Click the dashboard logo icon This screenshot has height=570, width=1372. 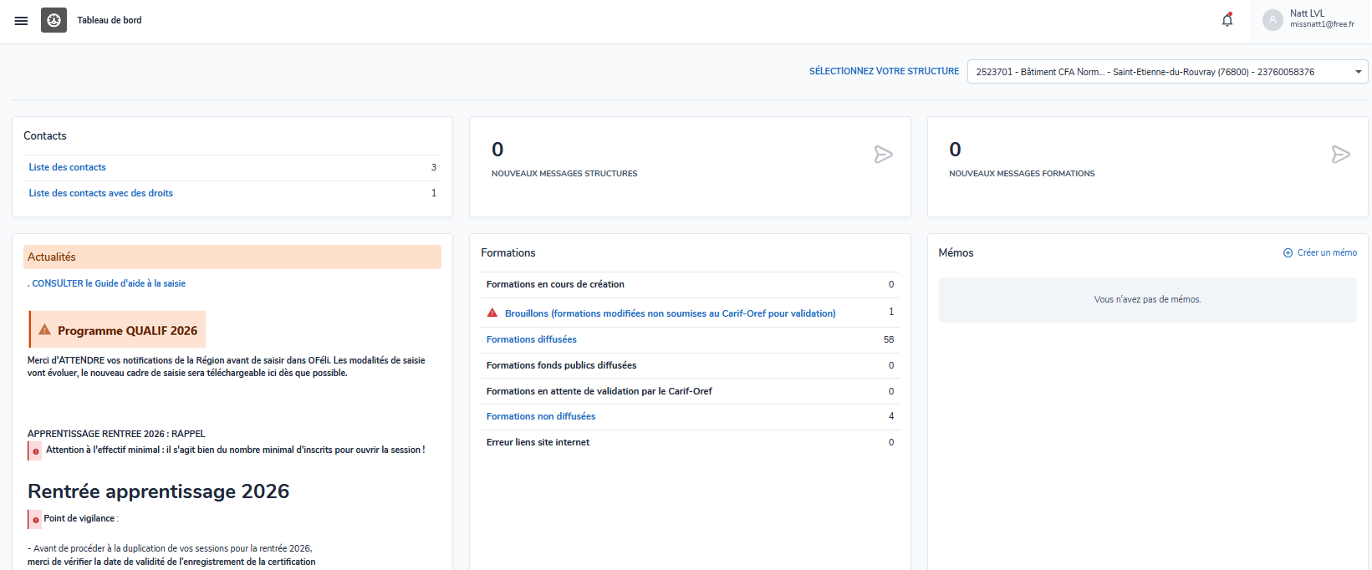tap(54, 20)
